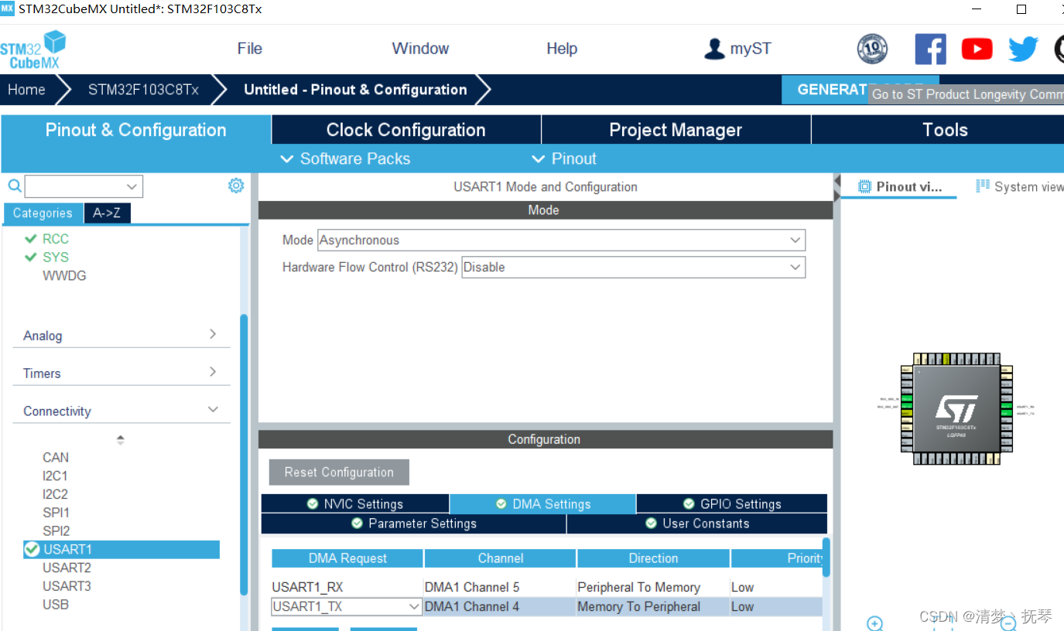The height and width of the screenshot is (631, 1064).
Task: Open the User Constants tab
Action: click(x=697, y=524)
